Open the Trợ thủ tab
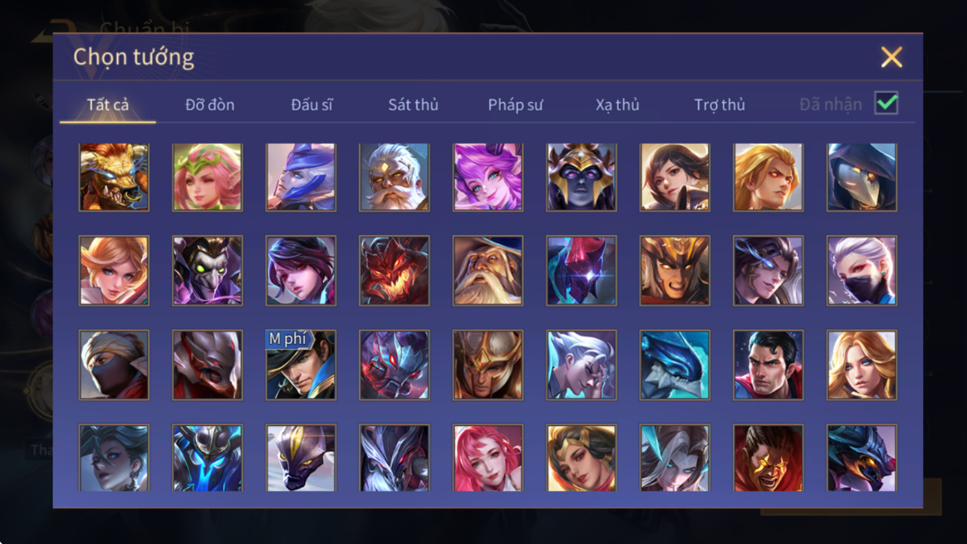 coord(719,105)
